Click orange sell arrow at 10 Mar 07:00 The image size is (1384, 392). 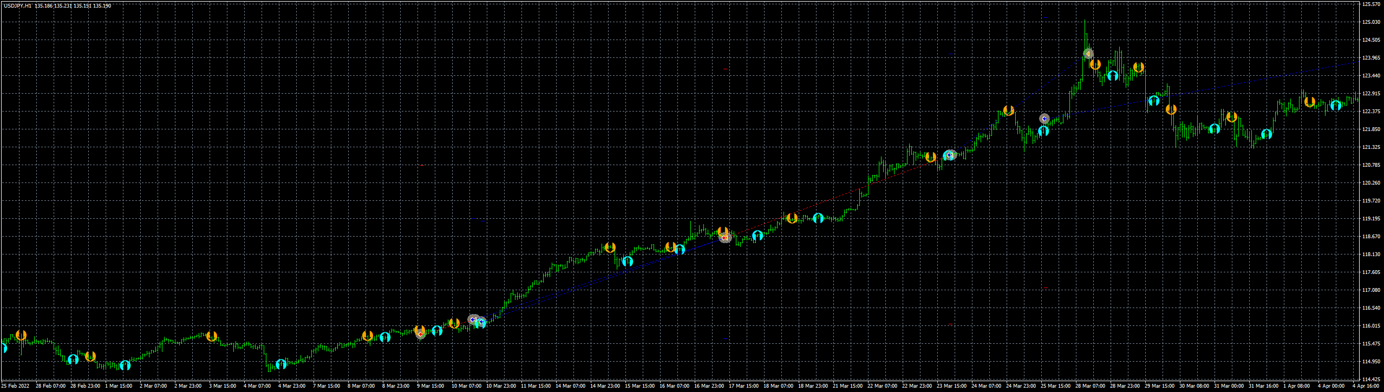[454, 323]
